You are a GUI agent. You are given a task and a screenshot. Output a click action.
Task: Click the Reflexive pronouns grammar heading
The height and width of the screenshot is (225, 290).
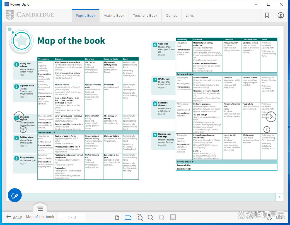[202, 104]
